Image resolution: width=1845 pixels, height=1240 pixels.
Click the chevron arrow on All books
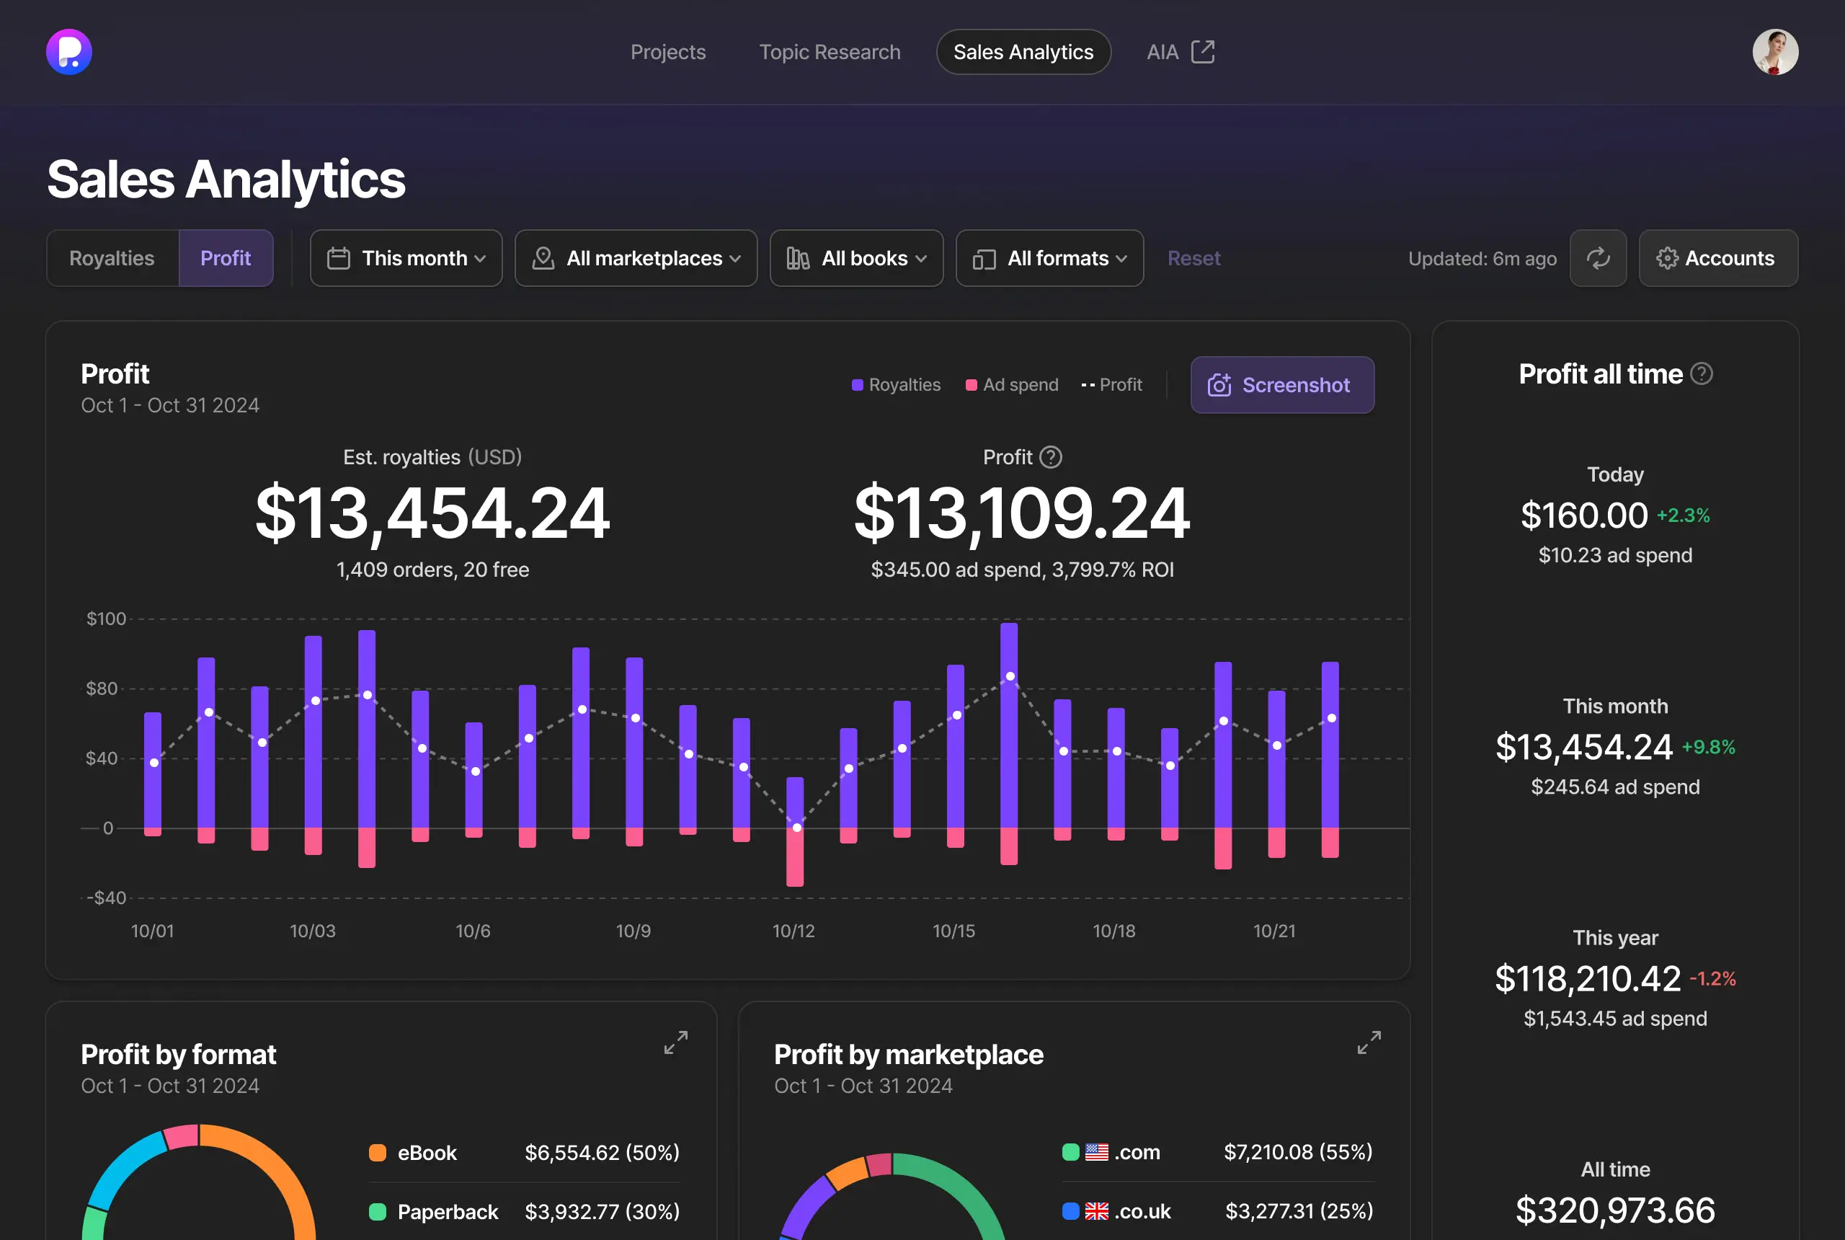[921, 259]
